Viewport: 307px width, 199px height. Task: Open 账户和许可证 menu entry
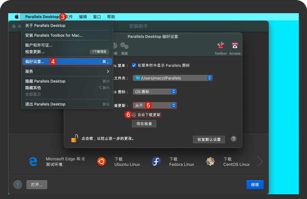67,45
